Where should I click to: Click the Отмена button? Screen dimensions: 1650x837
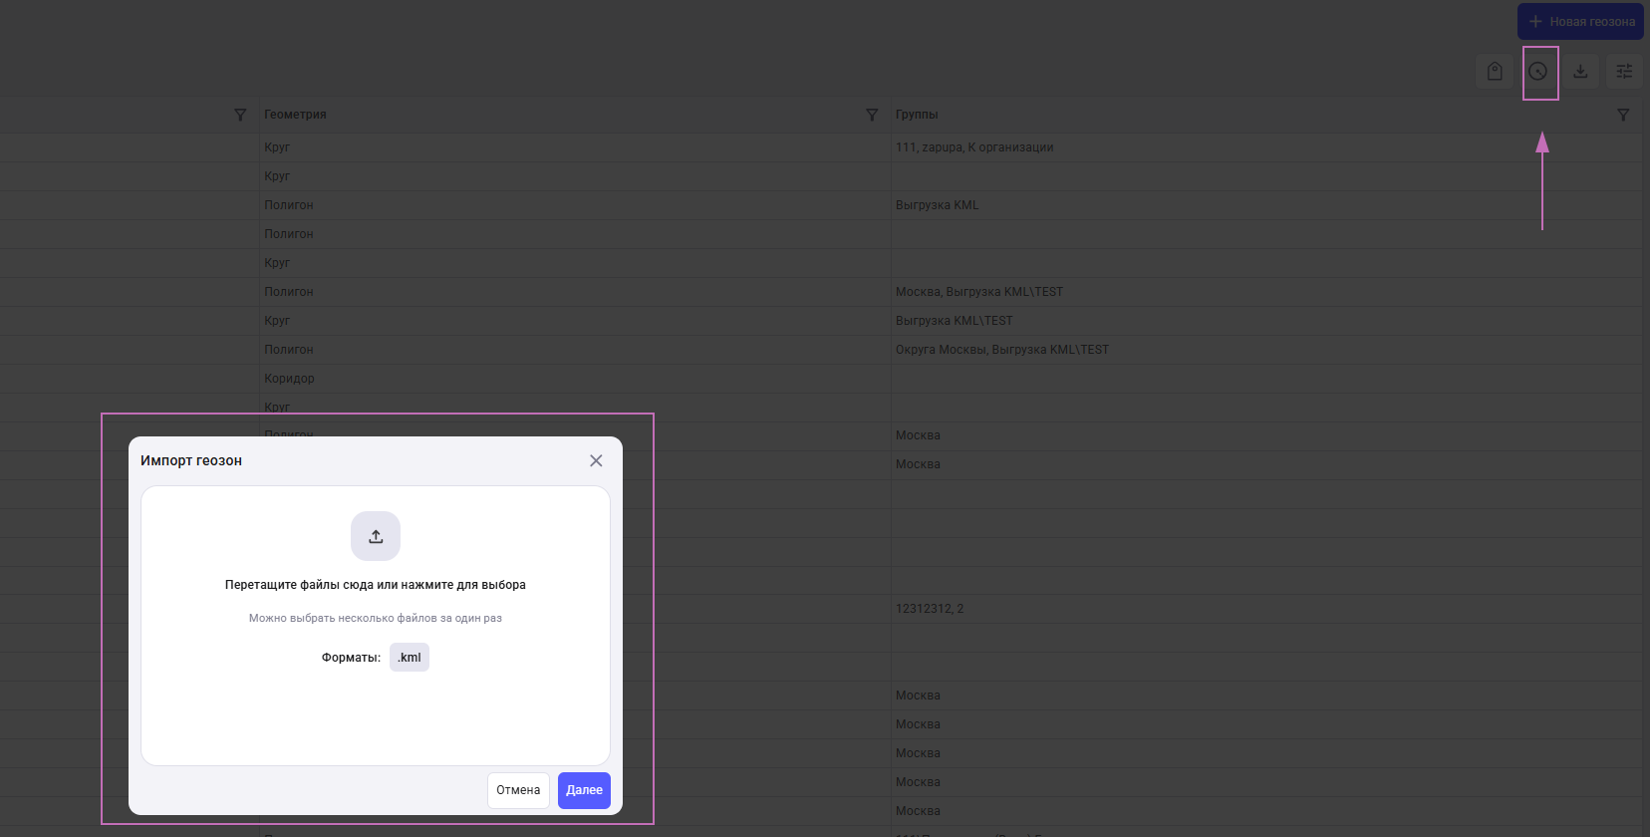click(518, 790)
